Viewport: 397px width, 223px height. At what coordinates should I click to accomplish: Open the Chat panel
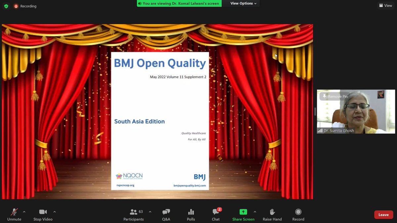[x=216, y=214]
